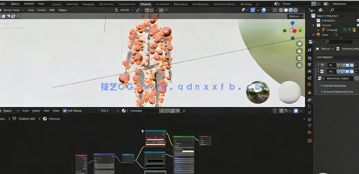Click the red X axis on navigation gizmo
Screen dimensions: 359x174
(x=294, y=31)
